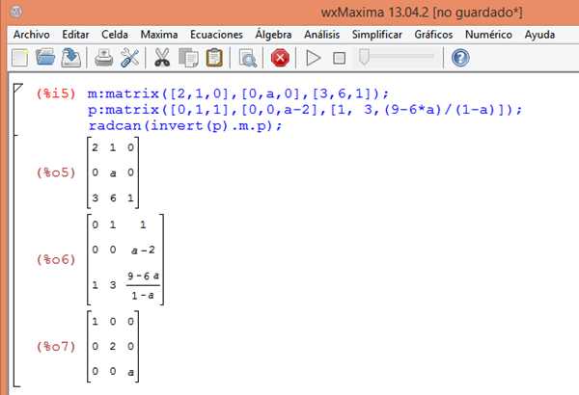This screenshot has height=395, width=579.
Task: Select the (%o6) output label
Action: click(56, 260)
